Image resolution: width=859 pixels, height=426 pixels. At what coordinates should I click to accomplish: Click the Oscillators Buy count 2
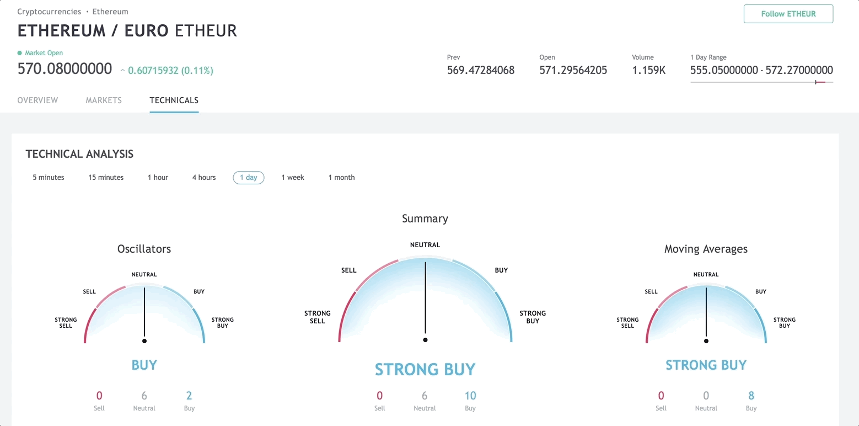pyautogui.click(x=189, y=396)
